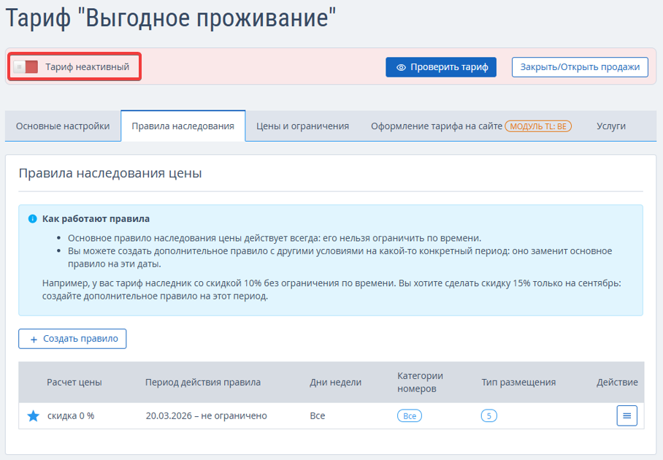
Task: Click the page title 'Тариф "Выгодное проживание"'
Action: point(171,18)
